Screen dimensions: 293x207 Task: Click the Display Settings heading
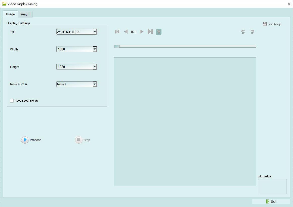tap(18, 23)
